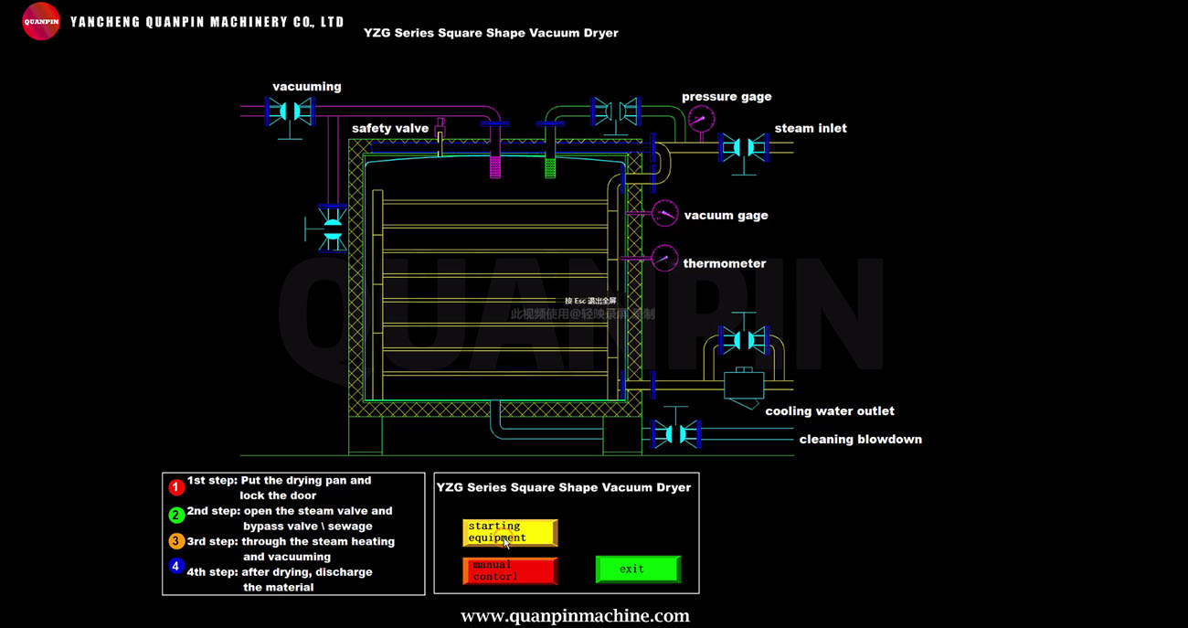Click the green step 2 circle
Image resolution: width=1188 pixels, height=628 pixels.
[x=176, y=516]
